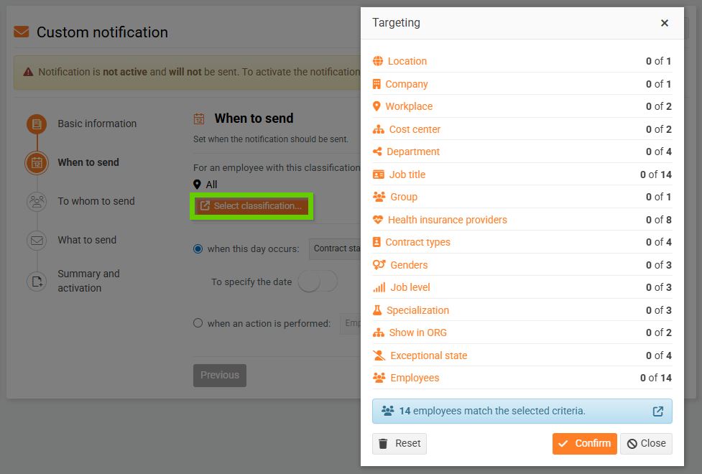
Task: Click the Job level signal bars icon
Action: (379, 287)
